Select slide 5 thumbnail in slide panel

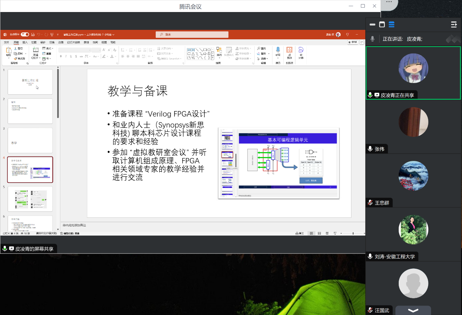pos(30,199)
